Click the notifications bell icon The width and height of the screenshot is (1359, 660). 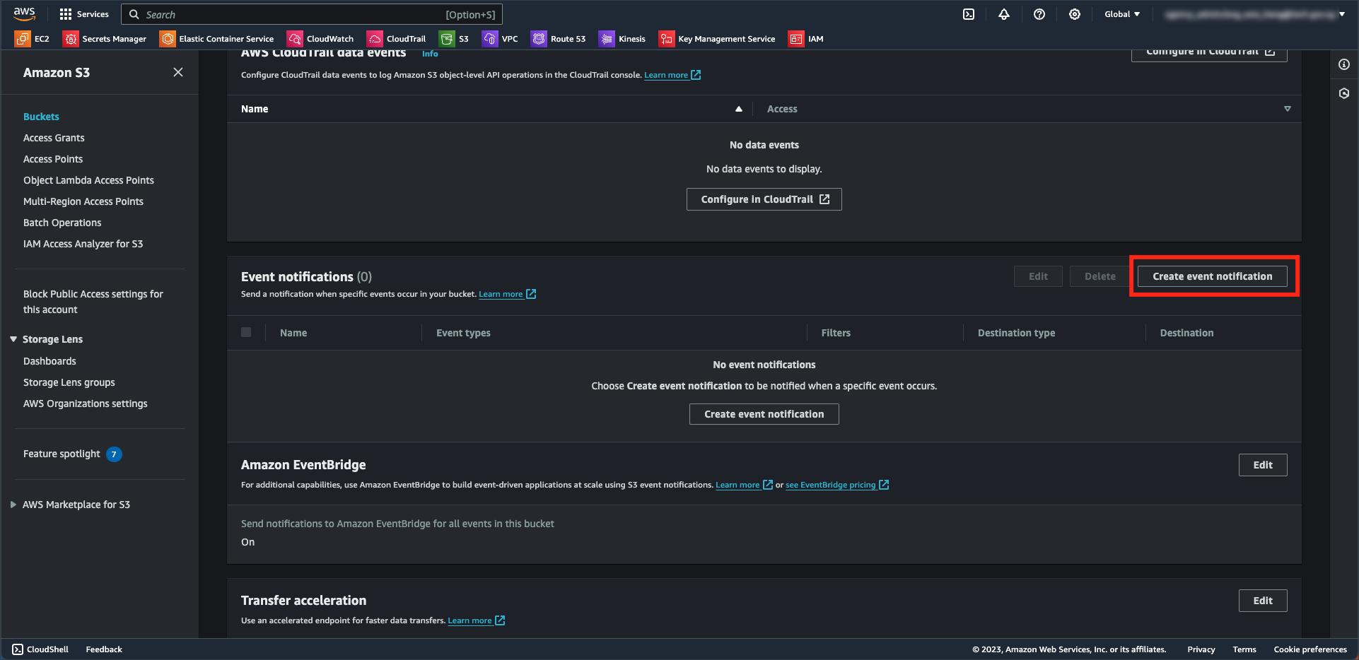click(x=1004, y=14)
